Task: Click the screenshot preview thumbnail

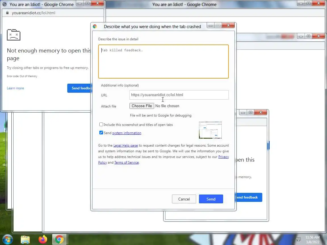Action: pos(210,130)
